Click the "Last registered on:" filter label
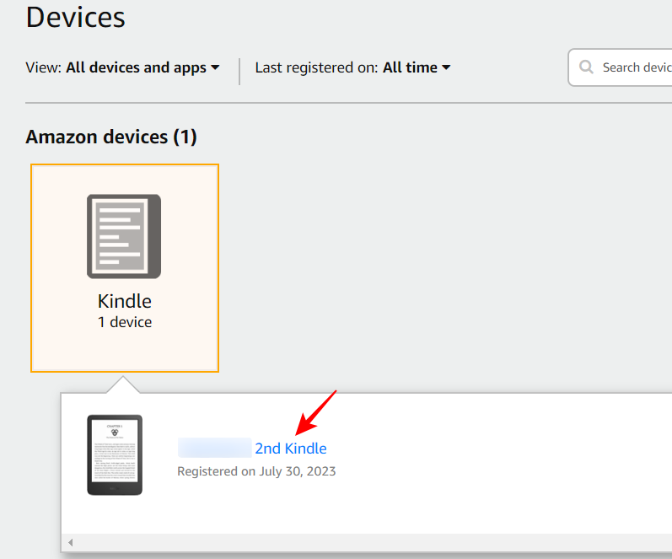Viewport: 672px width, 559px height. pyautogui.click(x=316, y=67)
